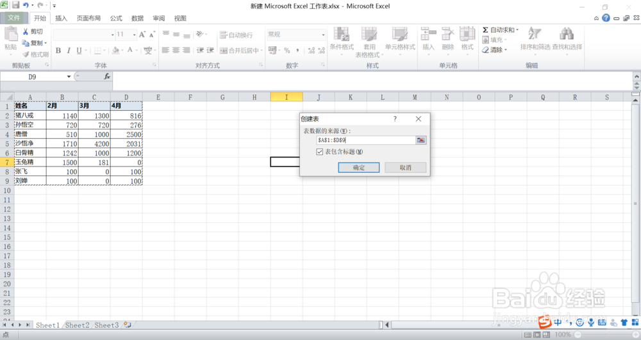Expand the AutoSum dropdown arrow

pos(517,30)
